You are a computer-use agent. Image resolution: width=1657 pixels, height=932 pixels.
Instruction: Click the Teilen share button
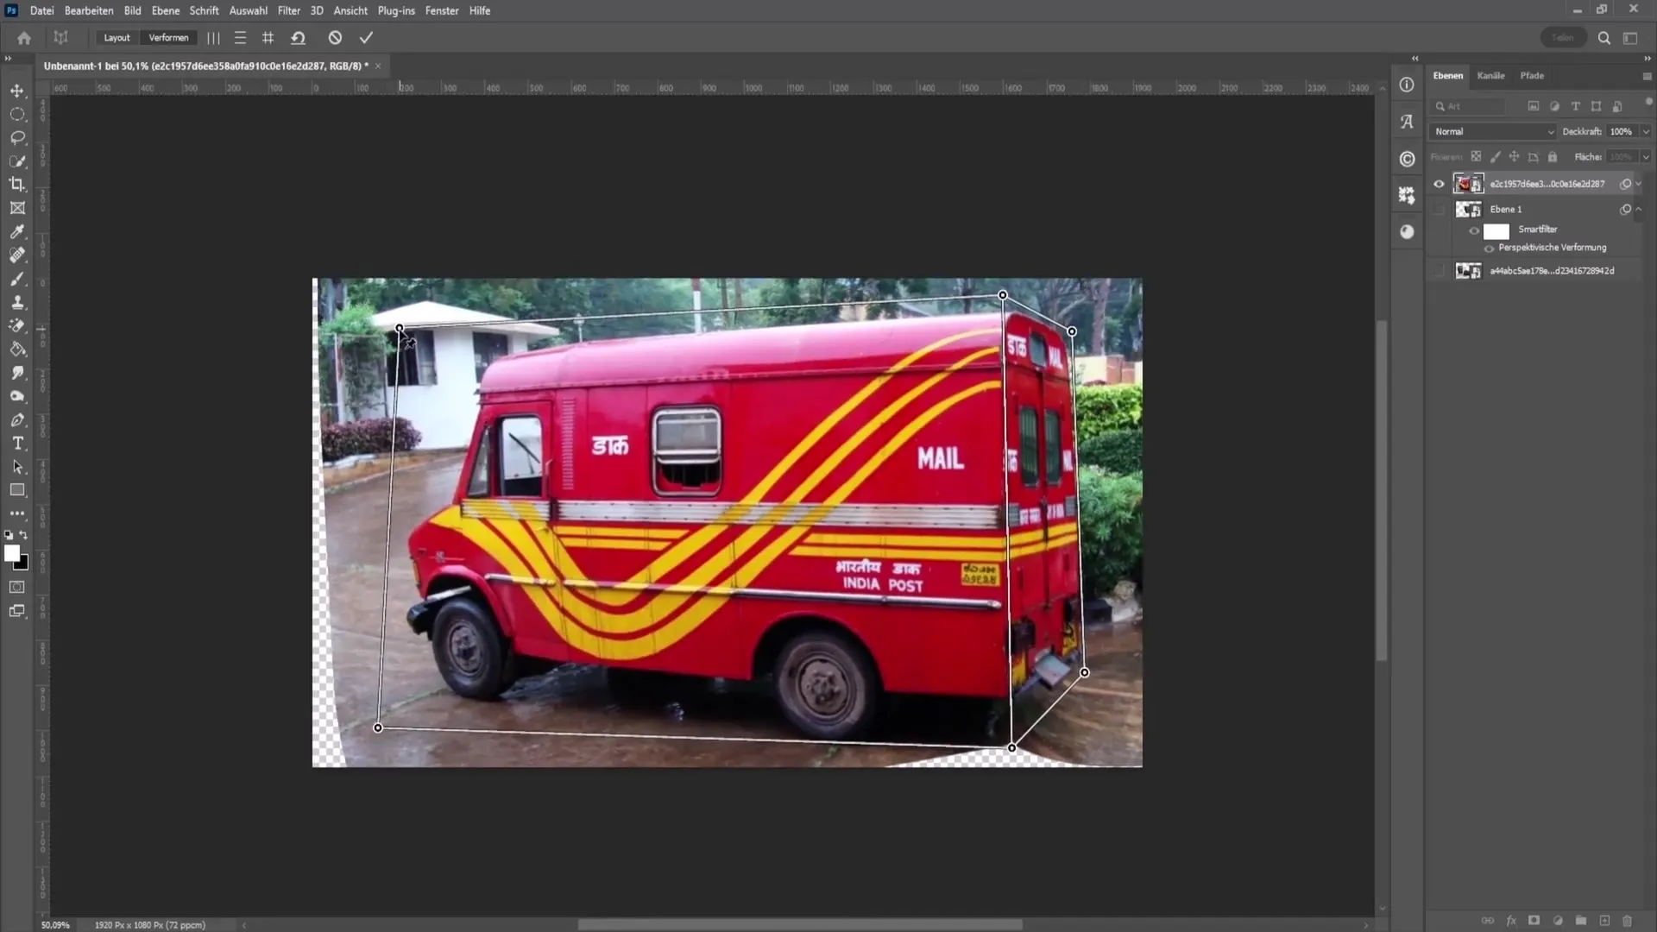1563,38
